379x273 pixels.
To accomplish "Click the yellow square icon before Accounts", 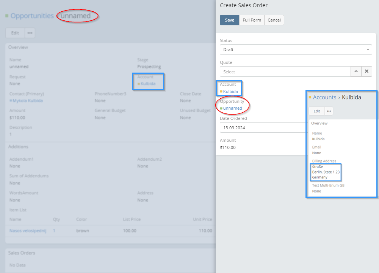I will click(x=310, y=97).
